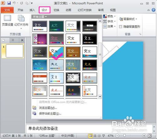Image resolution: width=157 pixels, height=139 pixels.
Task: Switch to the 动画 (Animations) tab
Action: [x=68, y=10]
